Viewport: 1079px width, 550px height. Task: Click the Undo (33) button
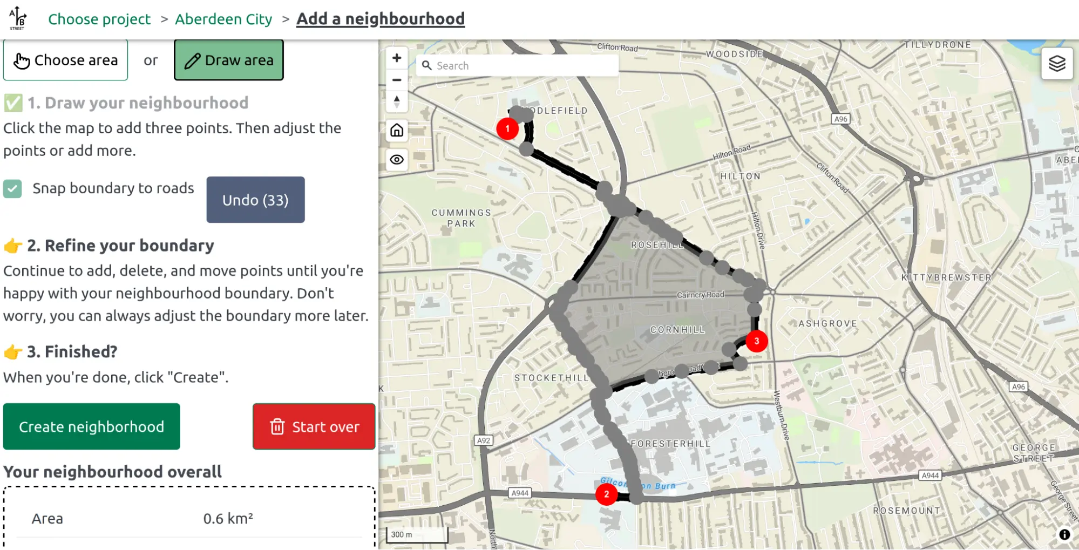point(255,200)
